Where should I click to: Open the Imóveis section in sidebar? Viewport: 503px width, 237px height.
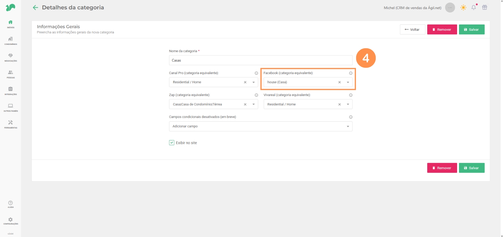[x=10, y=24]
